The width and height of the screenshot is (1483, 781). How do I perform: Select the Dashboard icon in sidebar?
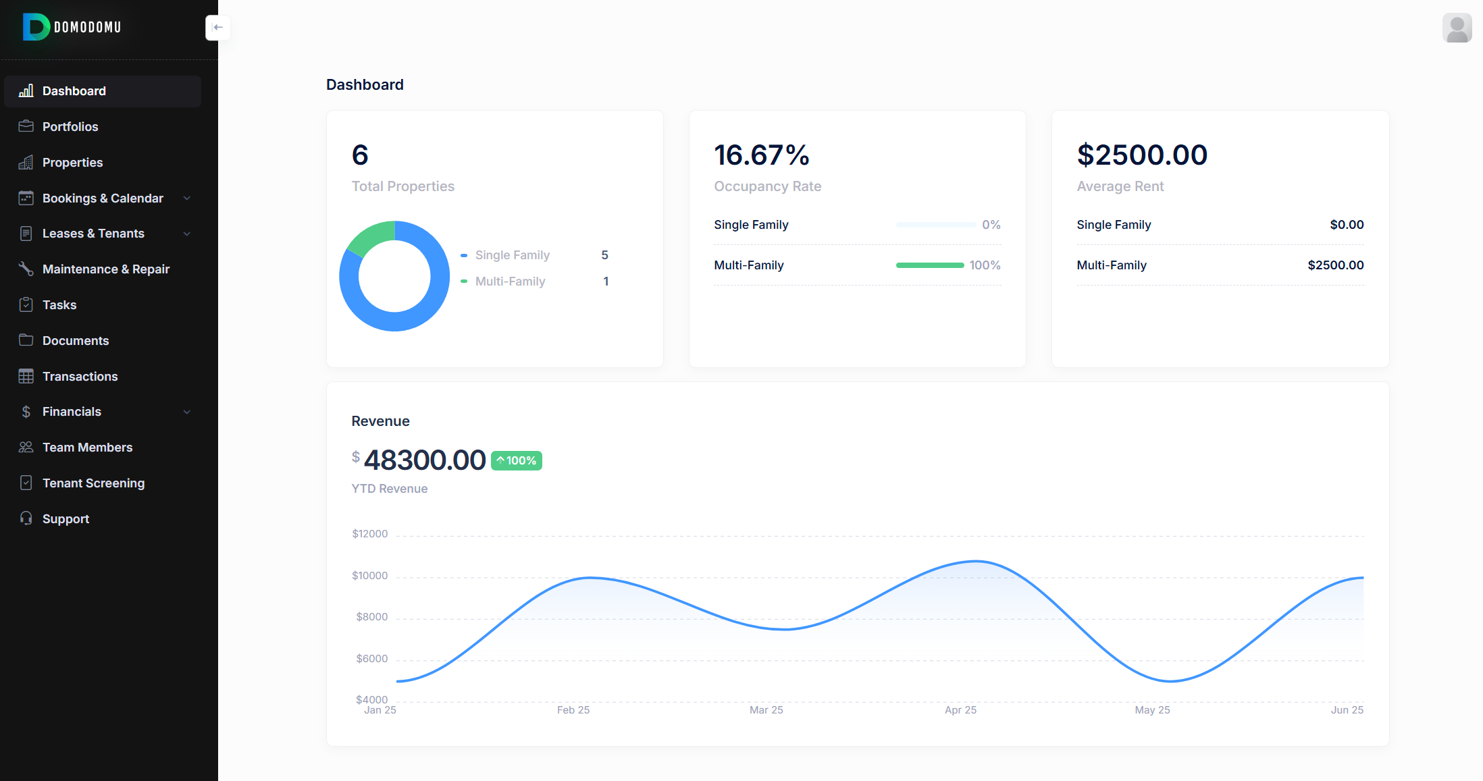click(x=26, y=90)
